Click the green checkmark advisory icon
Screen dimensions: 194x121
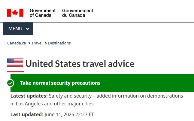(x=11, y=83)
